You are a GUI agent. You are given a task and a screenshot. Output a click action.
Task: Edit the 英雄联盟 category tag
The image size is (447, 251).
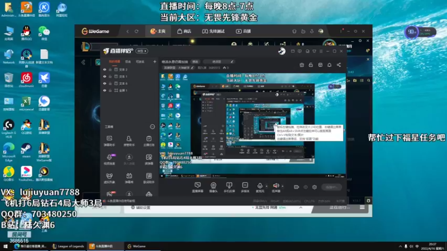coord(178,67)
